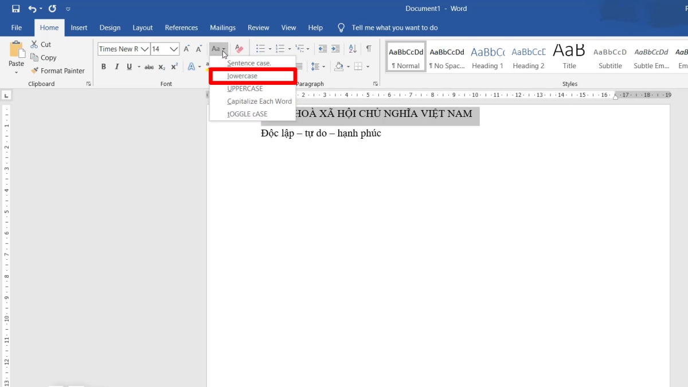The height and width of the screenshot is (387, 688).
Task: Switch to the Insert tab
Action: (x=79, y=28)
